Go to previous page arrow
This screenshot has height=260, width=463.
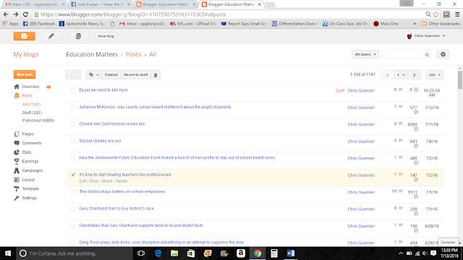[x=388, y=75]
